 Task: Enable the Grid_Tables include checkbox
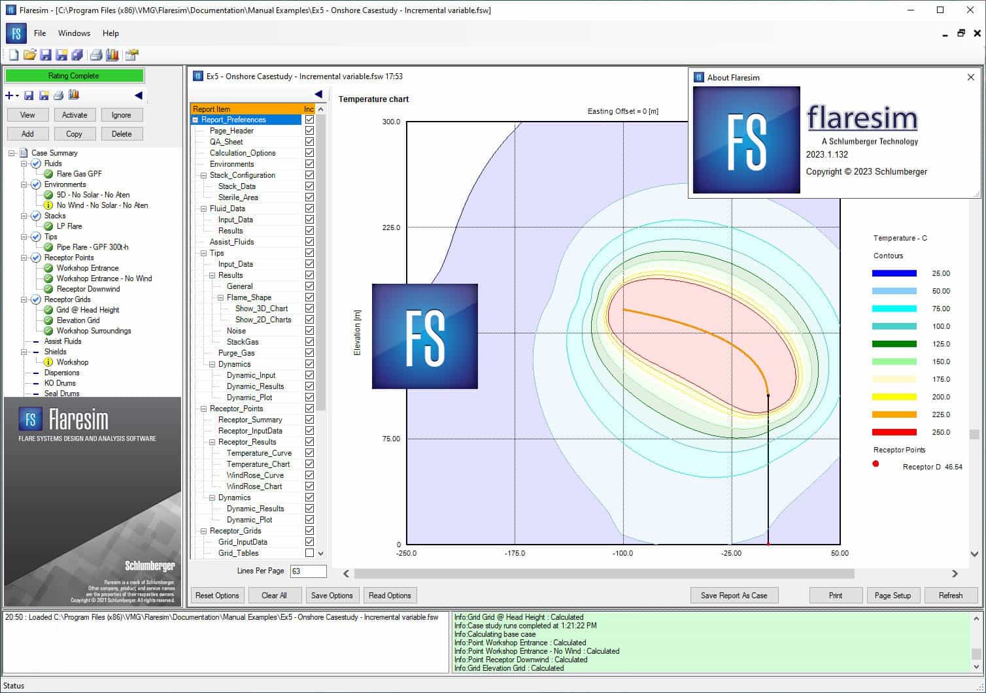point(309,553)
